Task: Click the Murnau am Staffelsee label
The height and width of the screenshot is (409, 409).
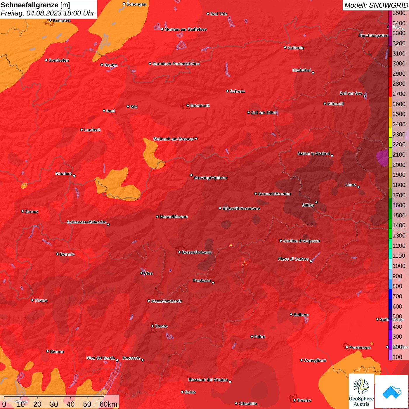Action: coord(186,29)
